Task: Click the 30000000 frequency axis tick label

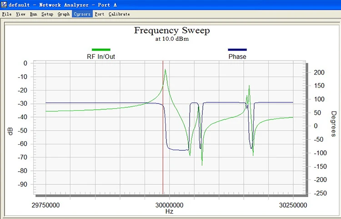Action: [x=169, y=205]
